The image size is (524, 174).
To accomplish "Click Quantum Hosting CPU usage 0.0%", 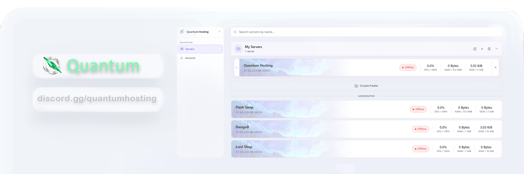I will point(430,66).
